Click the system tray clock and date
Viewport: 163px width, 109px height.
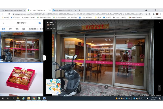[153, 98]
